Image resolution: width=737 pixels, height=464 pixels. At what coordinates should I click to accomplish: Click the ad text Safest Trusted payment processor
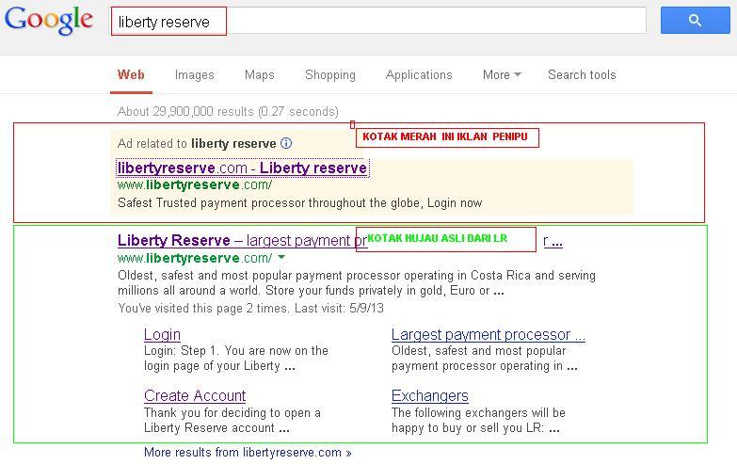coord(300,202)
